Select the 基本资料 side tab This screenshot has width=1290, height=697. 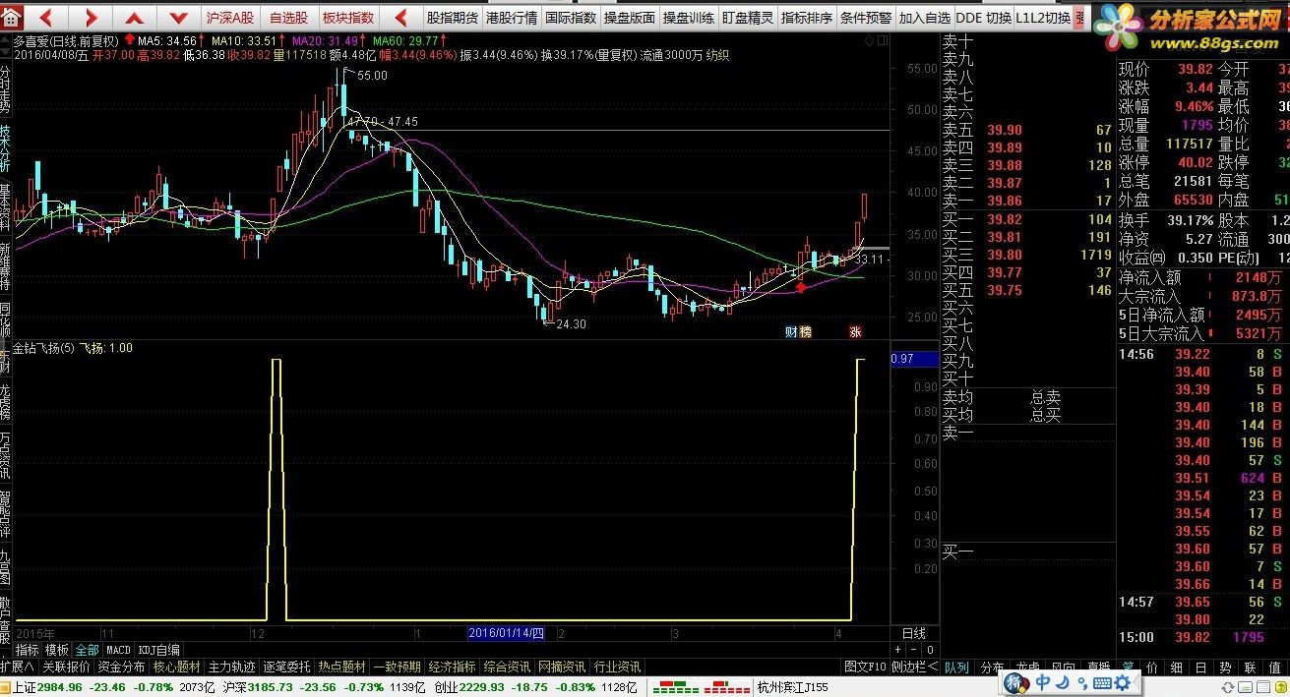[x=5, y=209]
